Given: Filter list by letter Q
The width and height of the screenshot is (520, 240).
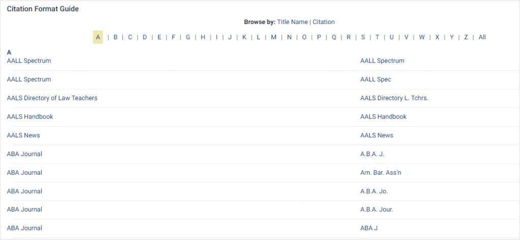Looking at the screenshot, I should 334,37.
